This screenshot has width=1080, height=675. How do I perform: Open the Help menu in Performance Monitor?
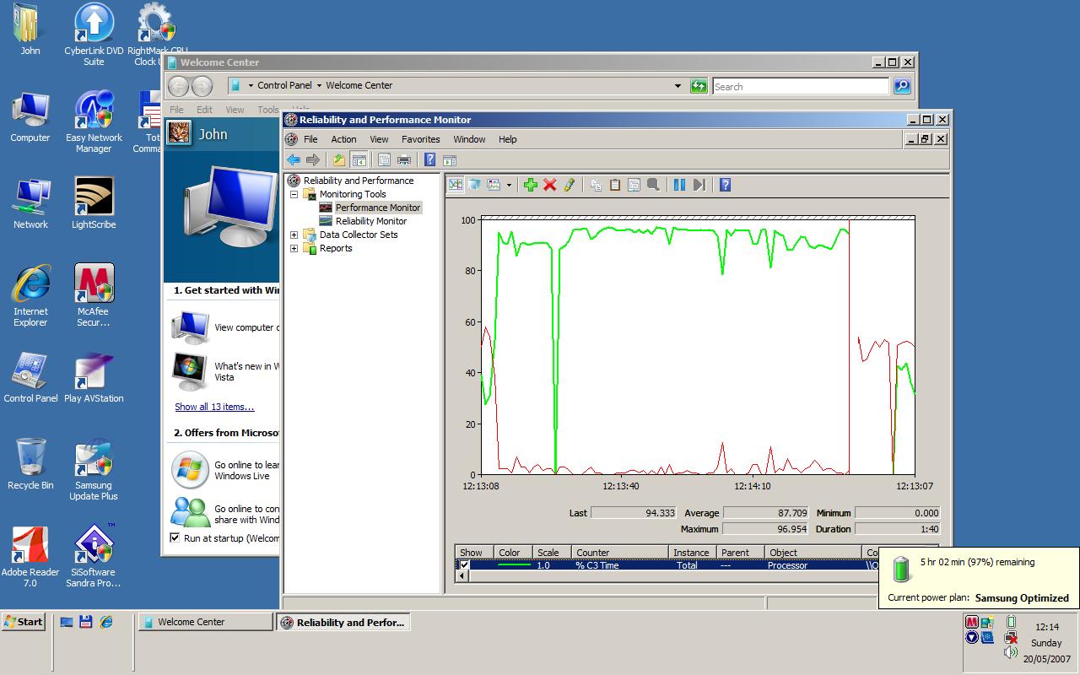(x=507, y=139)
